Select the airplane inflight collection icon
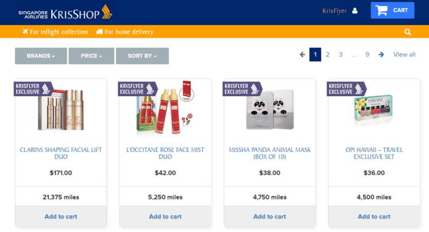Viewport: 429px width, 232px height. (25, 31)
